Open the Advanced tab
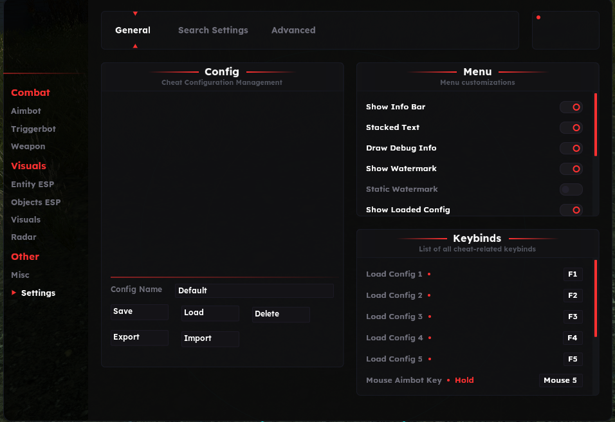This screenshot has height=422, width=615. [x=293, y=30]
